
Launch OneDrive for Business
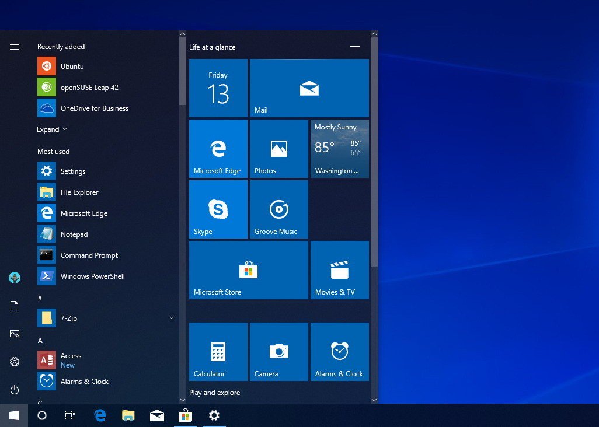click(95, 108)
